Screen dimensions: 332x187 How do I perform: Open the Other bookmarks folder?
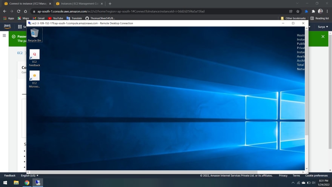pos(293,18)
